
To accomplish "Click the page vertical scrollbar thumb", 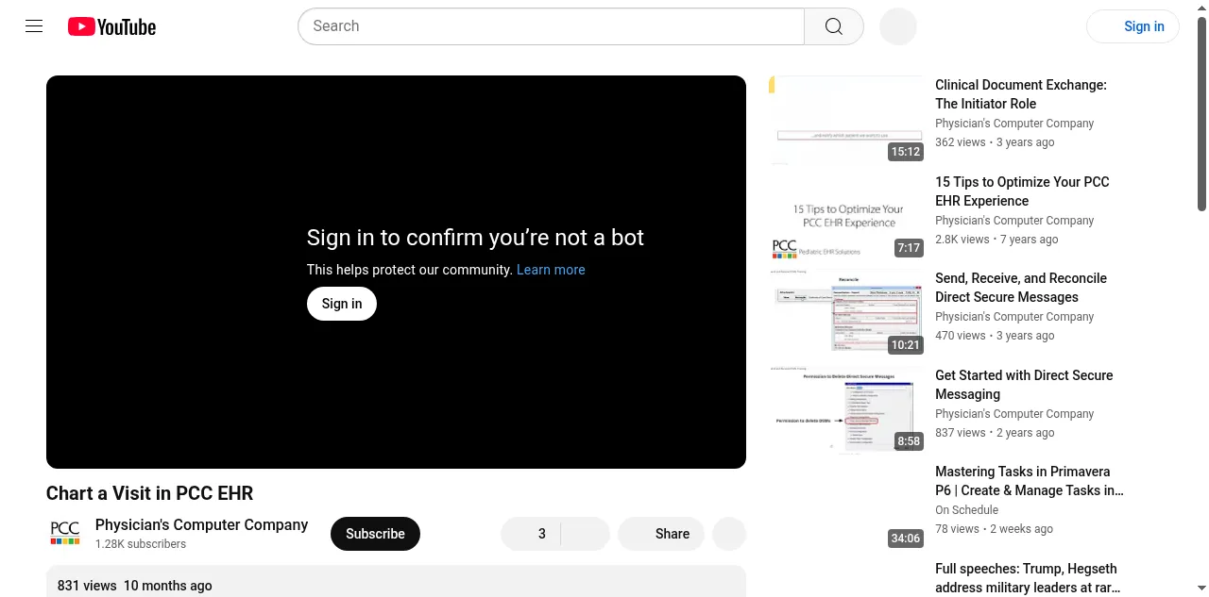I will click(1201, 113).
